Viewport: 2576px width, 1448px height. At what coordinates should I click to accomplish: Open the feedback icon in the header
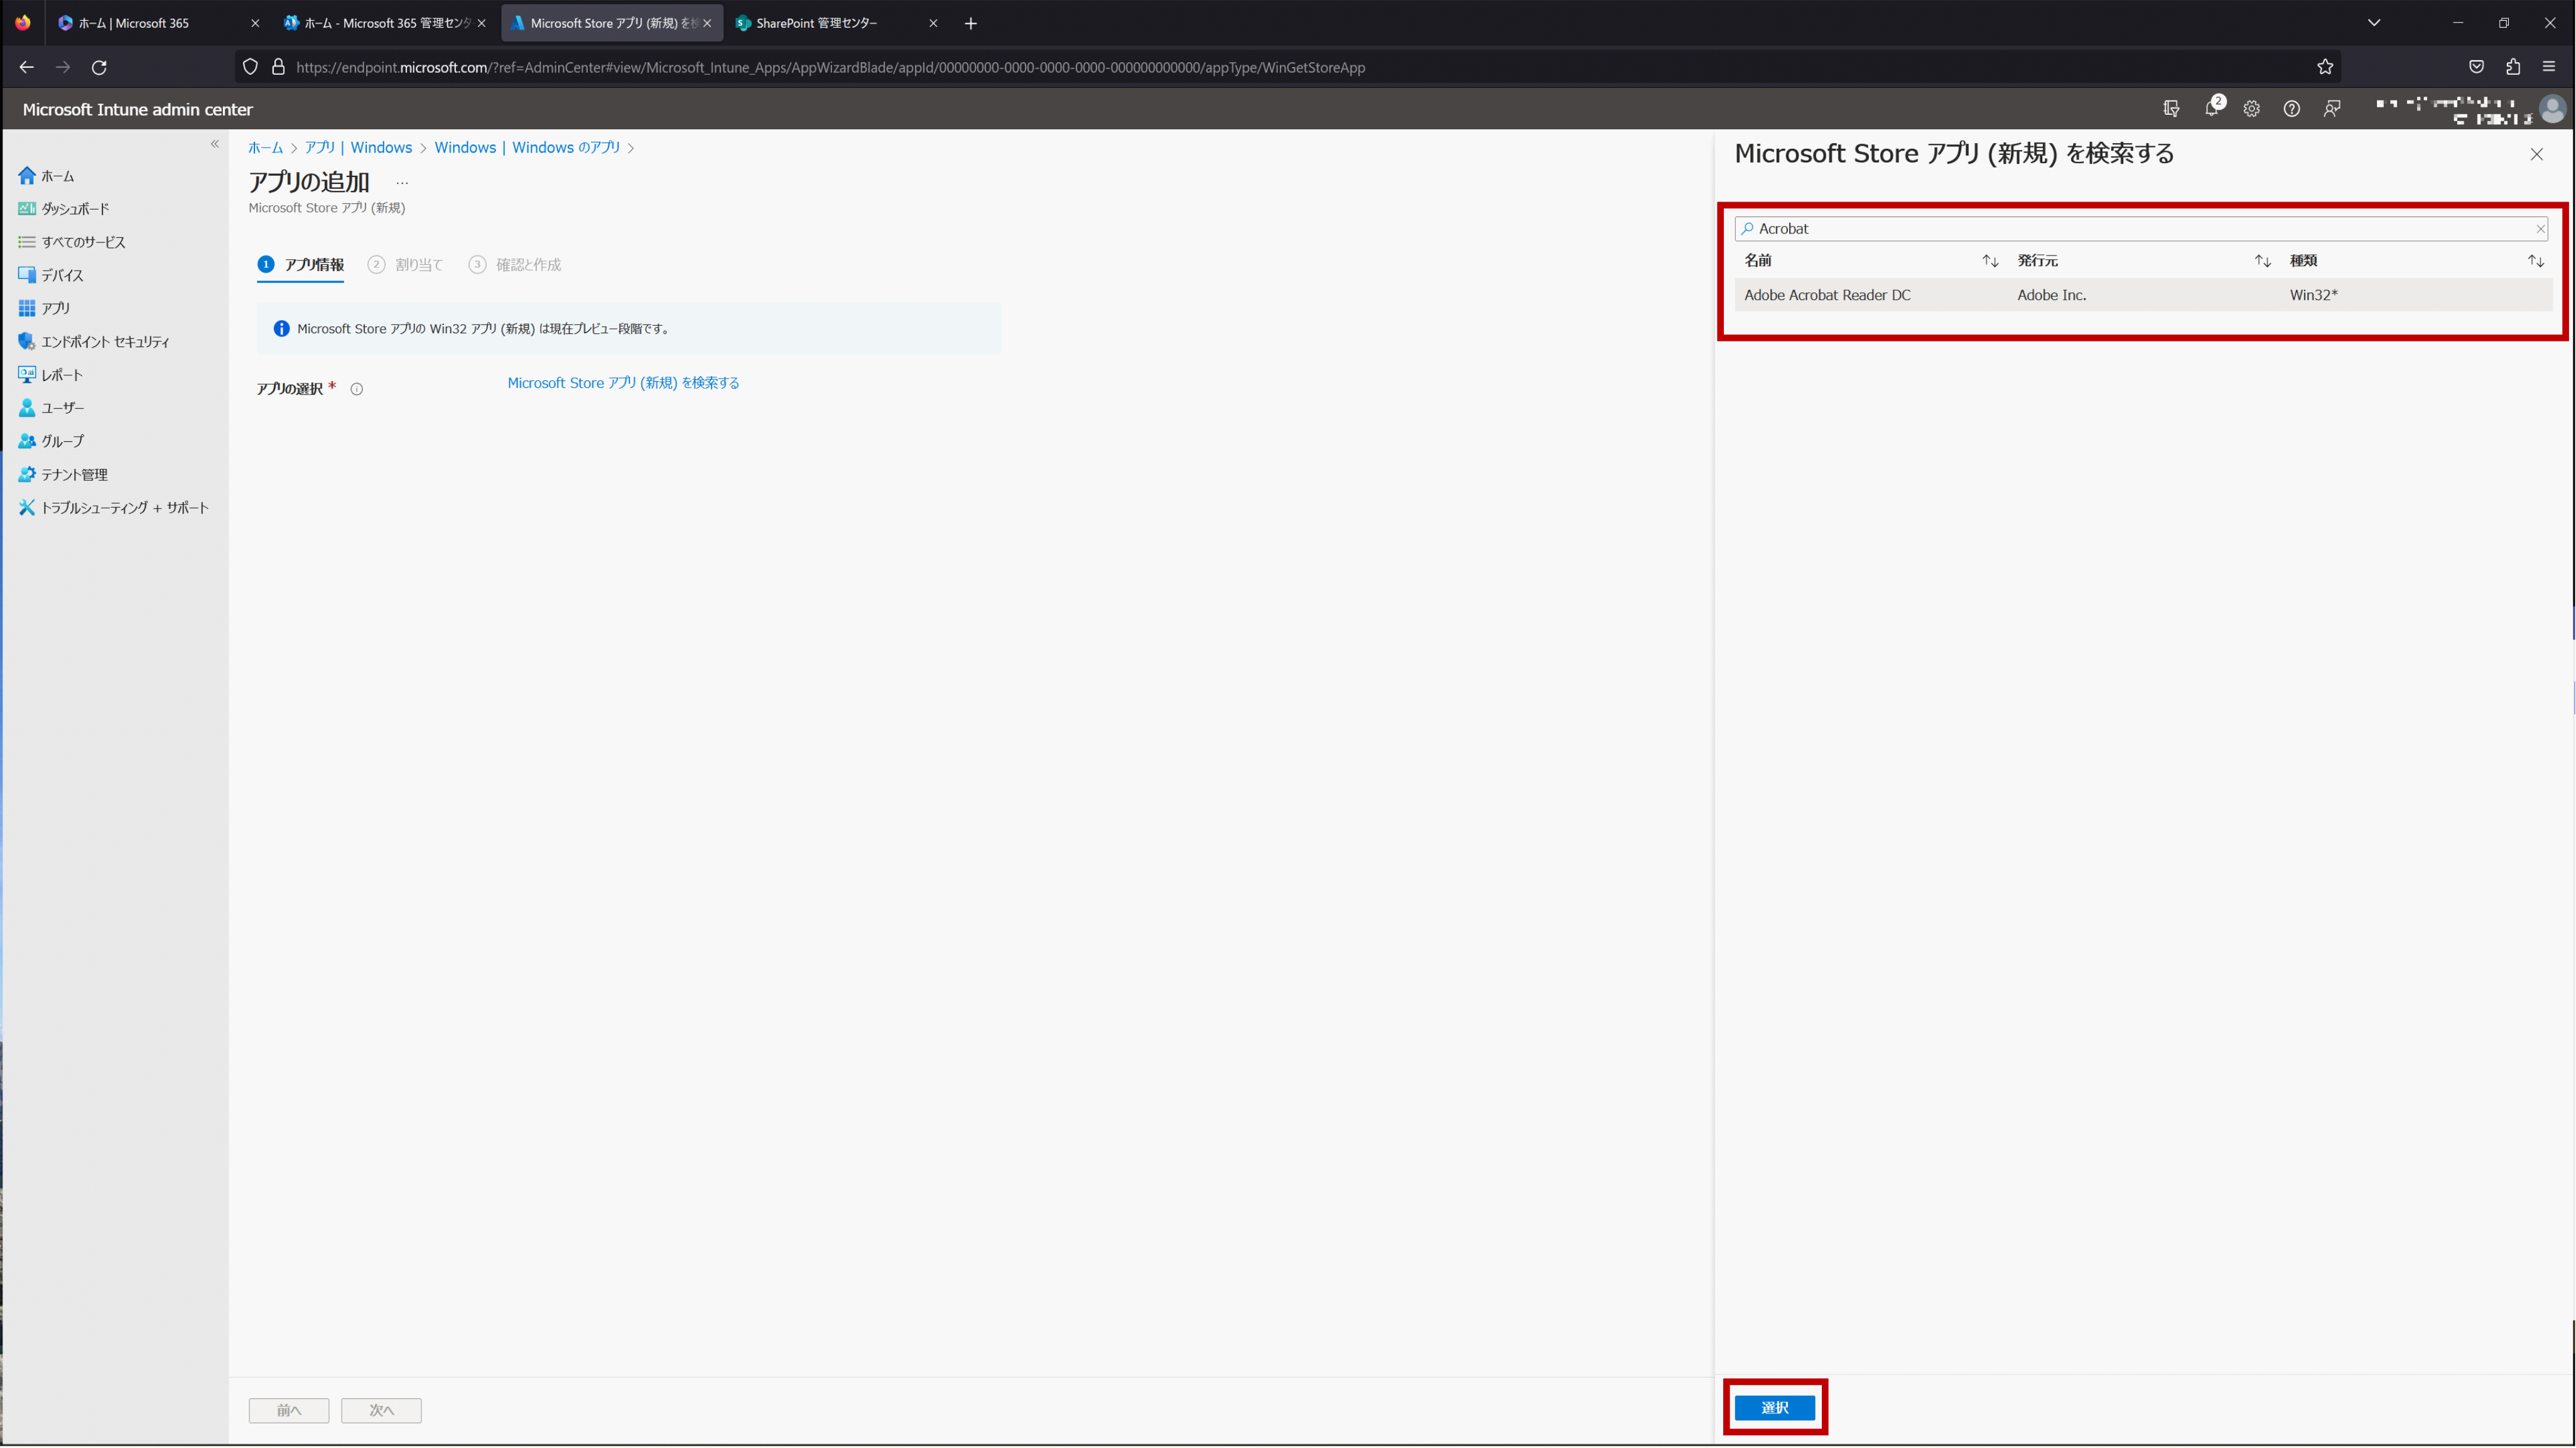[2332, 109]
